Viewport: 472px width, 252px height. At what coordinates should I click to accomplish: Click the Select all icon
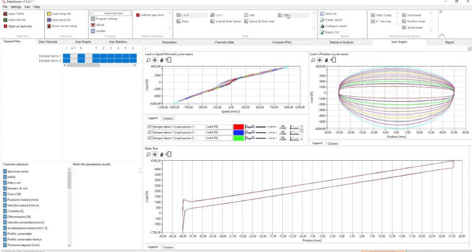[x=322, y=14]
